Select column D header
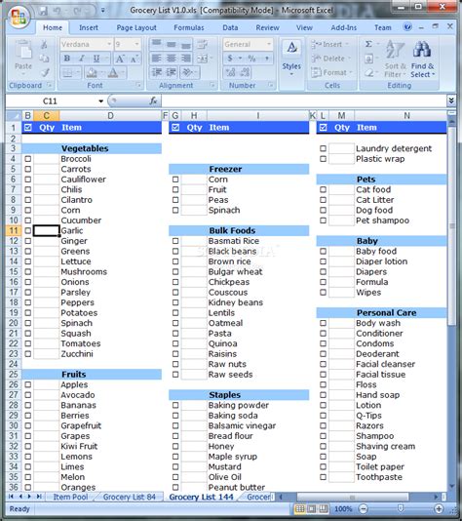The image size is (462, 521). 110,116
